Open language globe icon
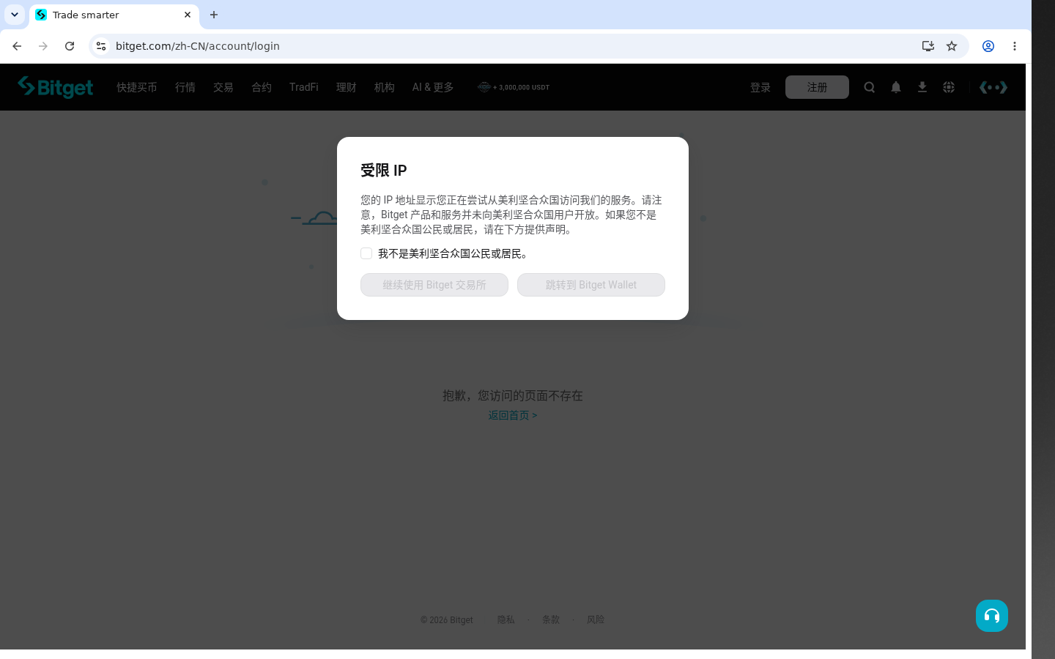 949,87
